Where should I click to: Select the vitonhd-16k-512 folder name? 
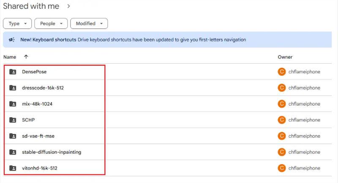(39, 168)
